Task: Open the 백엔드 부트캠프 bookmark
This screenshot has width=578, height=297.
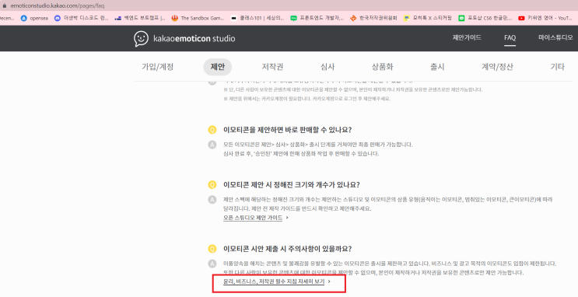Action: click(x=140, y=18)
